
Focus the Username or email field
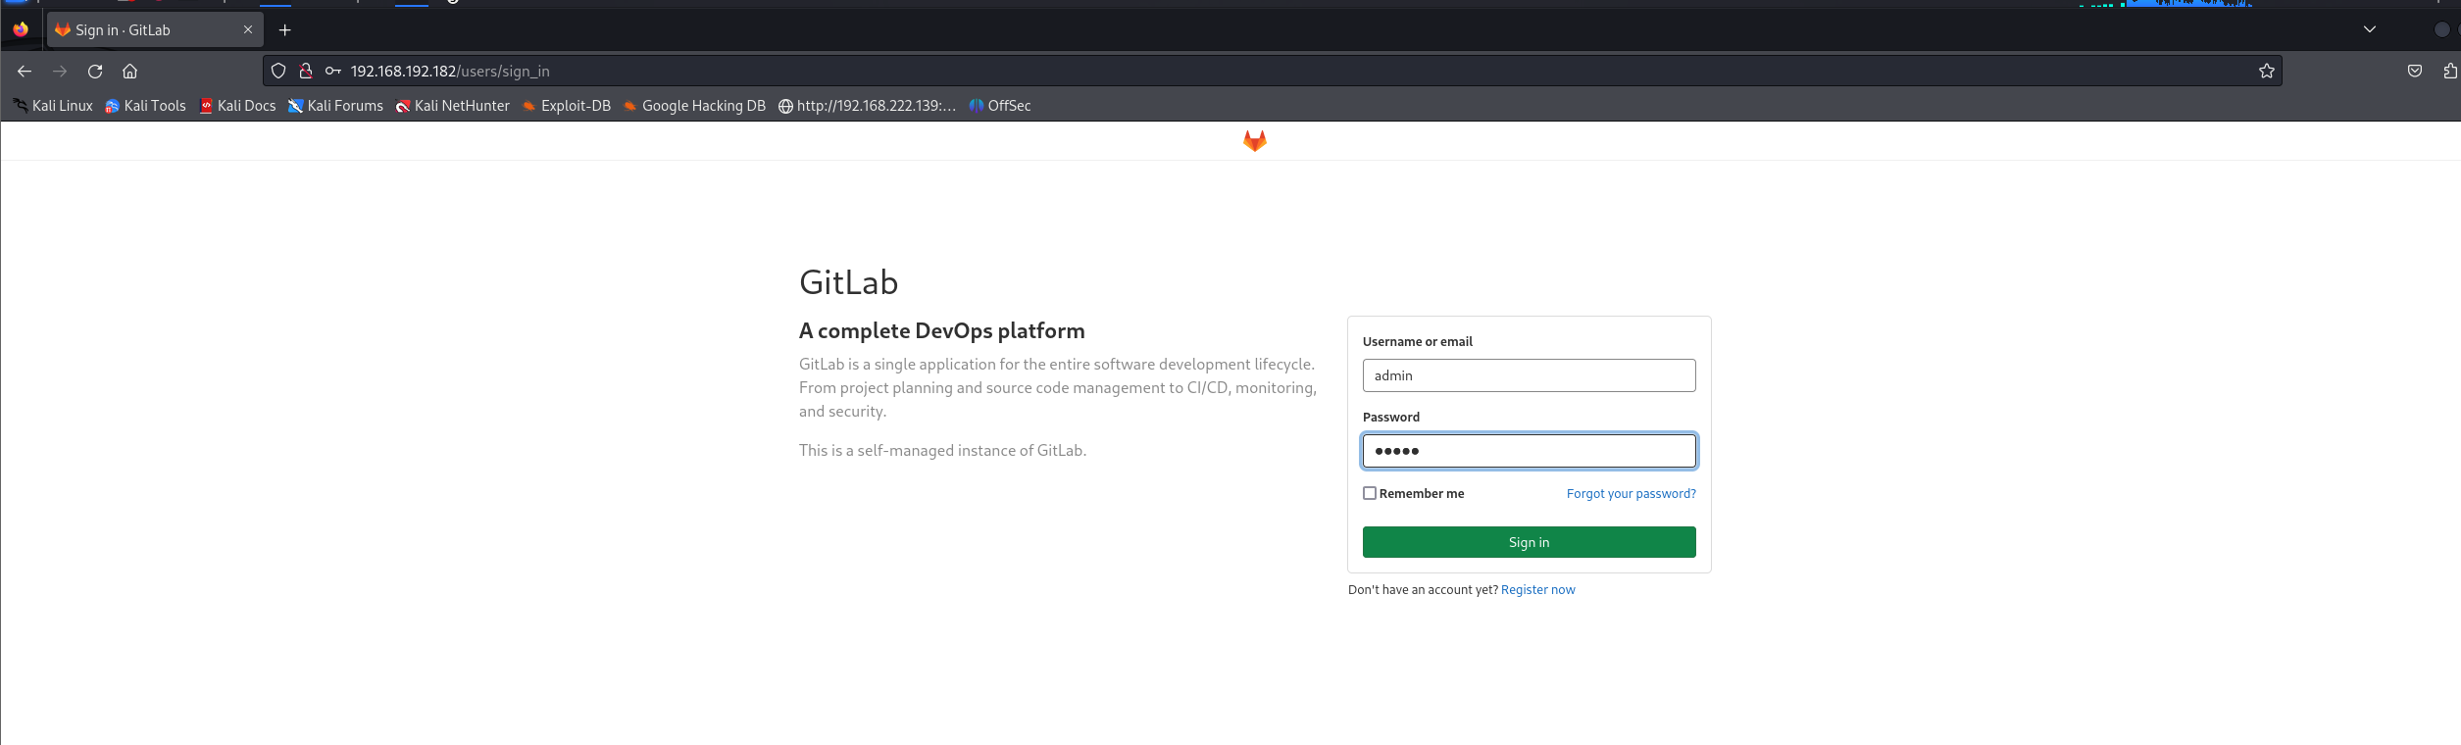point(1529,375)
